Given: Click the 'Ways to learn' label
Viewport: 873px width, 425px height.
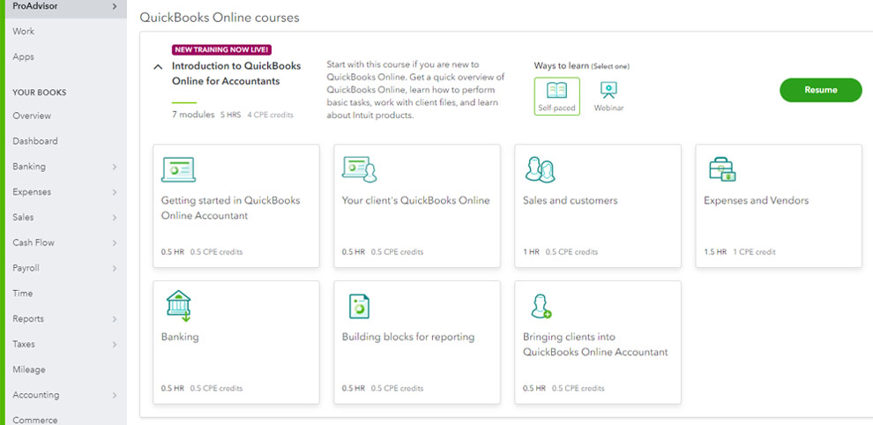Looking at the screenshot, I should coord(561,66).
